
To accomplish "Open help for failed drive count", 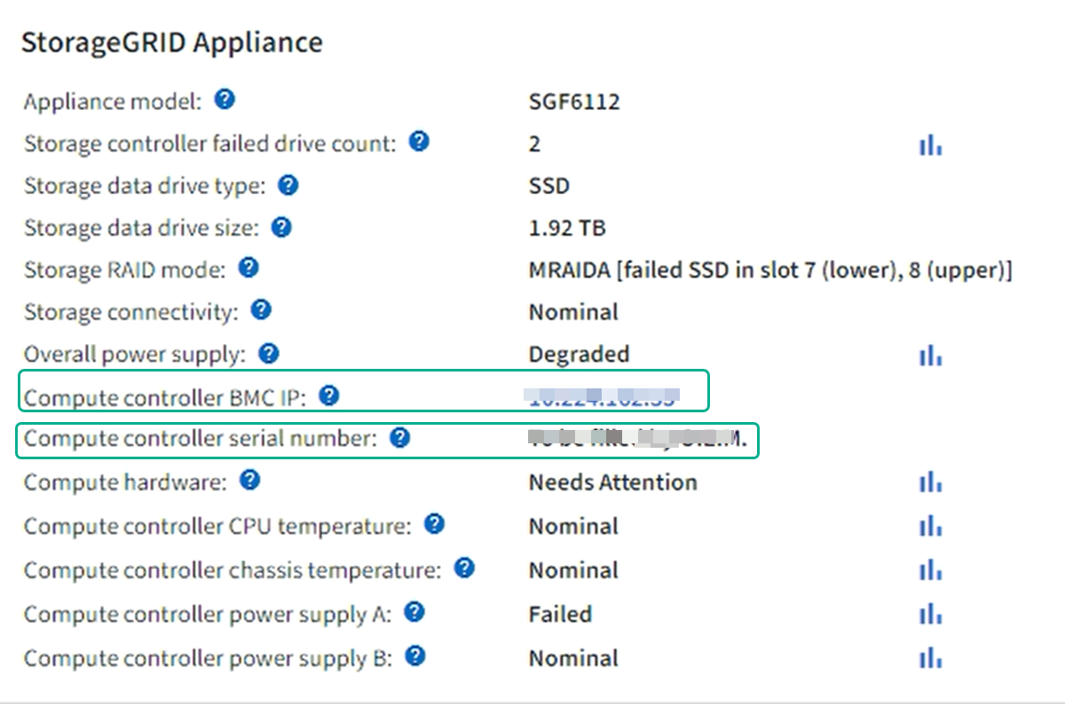I will [x=419, y=142].
